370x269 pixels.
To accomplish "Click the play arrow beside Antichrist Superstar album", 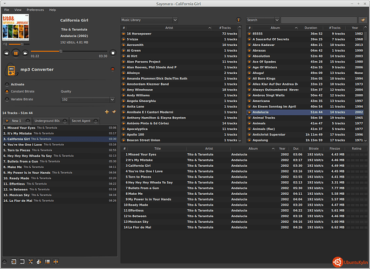I will tap(249, 134).
